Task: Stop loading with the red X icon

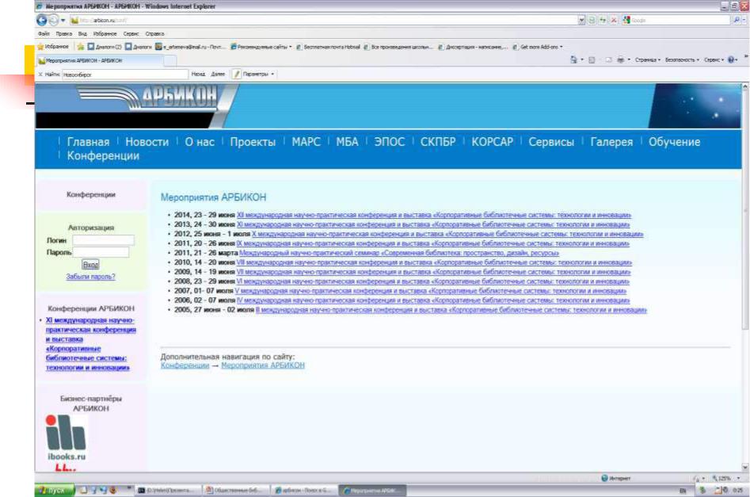Action: coord(613,20)
